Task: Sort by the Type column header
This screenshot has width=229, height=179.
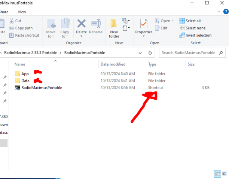Action: click(152, 64)
